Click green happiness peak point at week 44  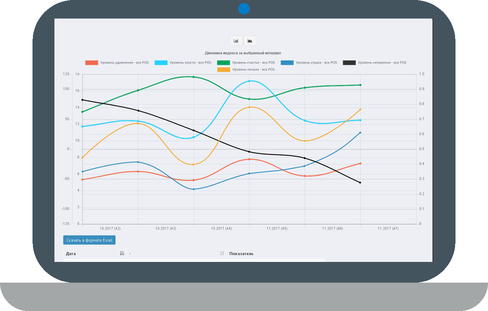(x=193, y=77)
